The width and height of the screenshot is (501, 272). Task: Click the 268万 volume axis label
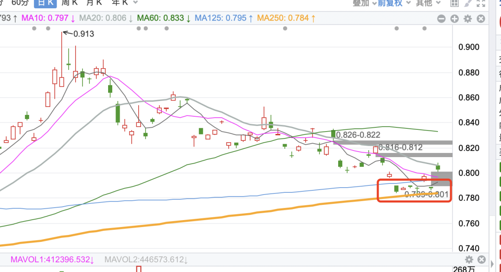pos(464,269)
